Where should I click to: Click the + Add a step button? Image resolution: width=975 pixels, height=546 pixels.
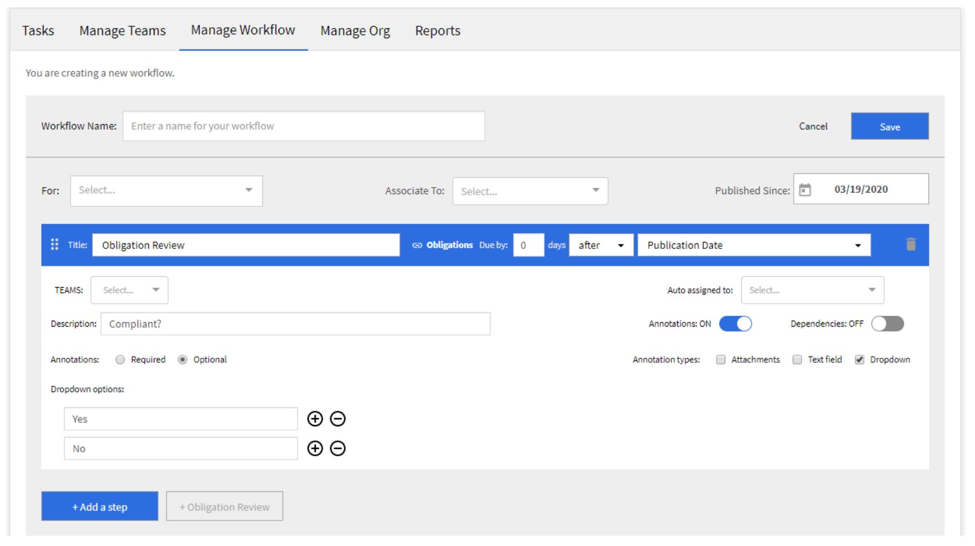click(100, 506)
